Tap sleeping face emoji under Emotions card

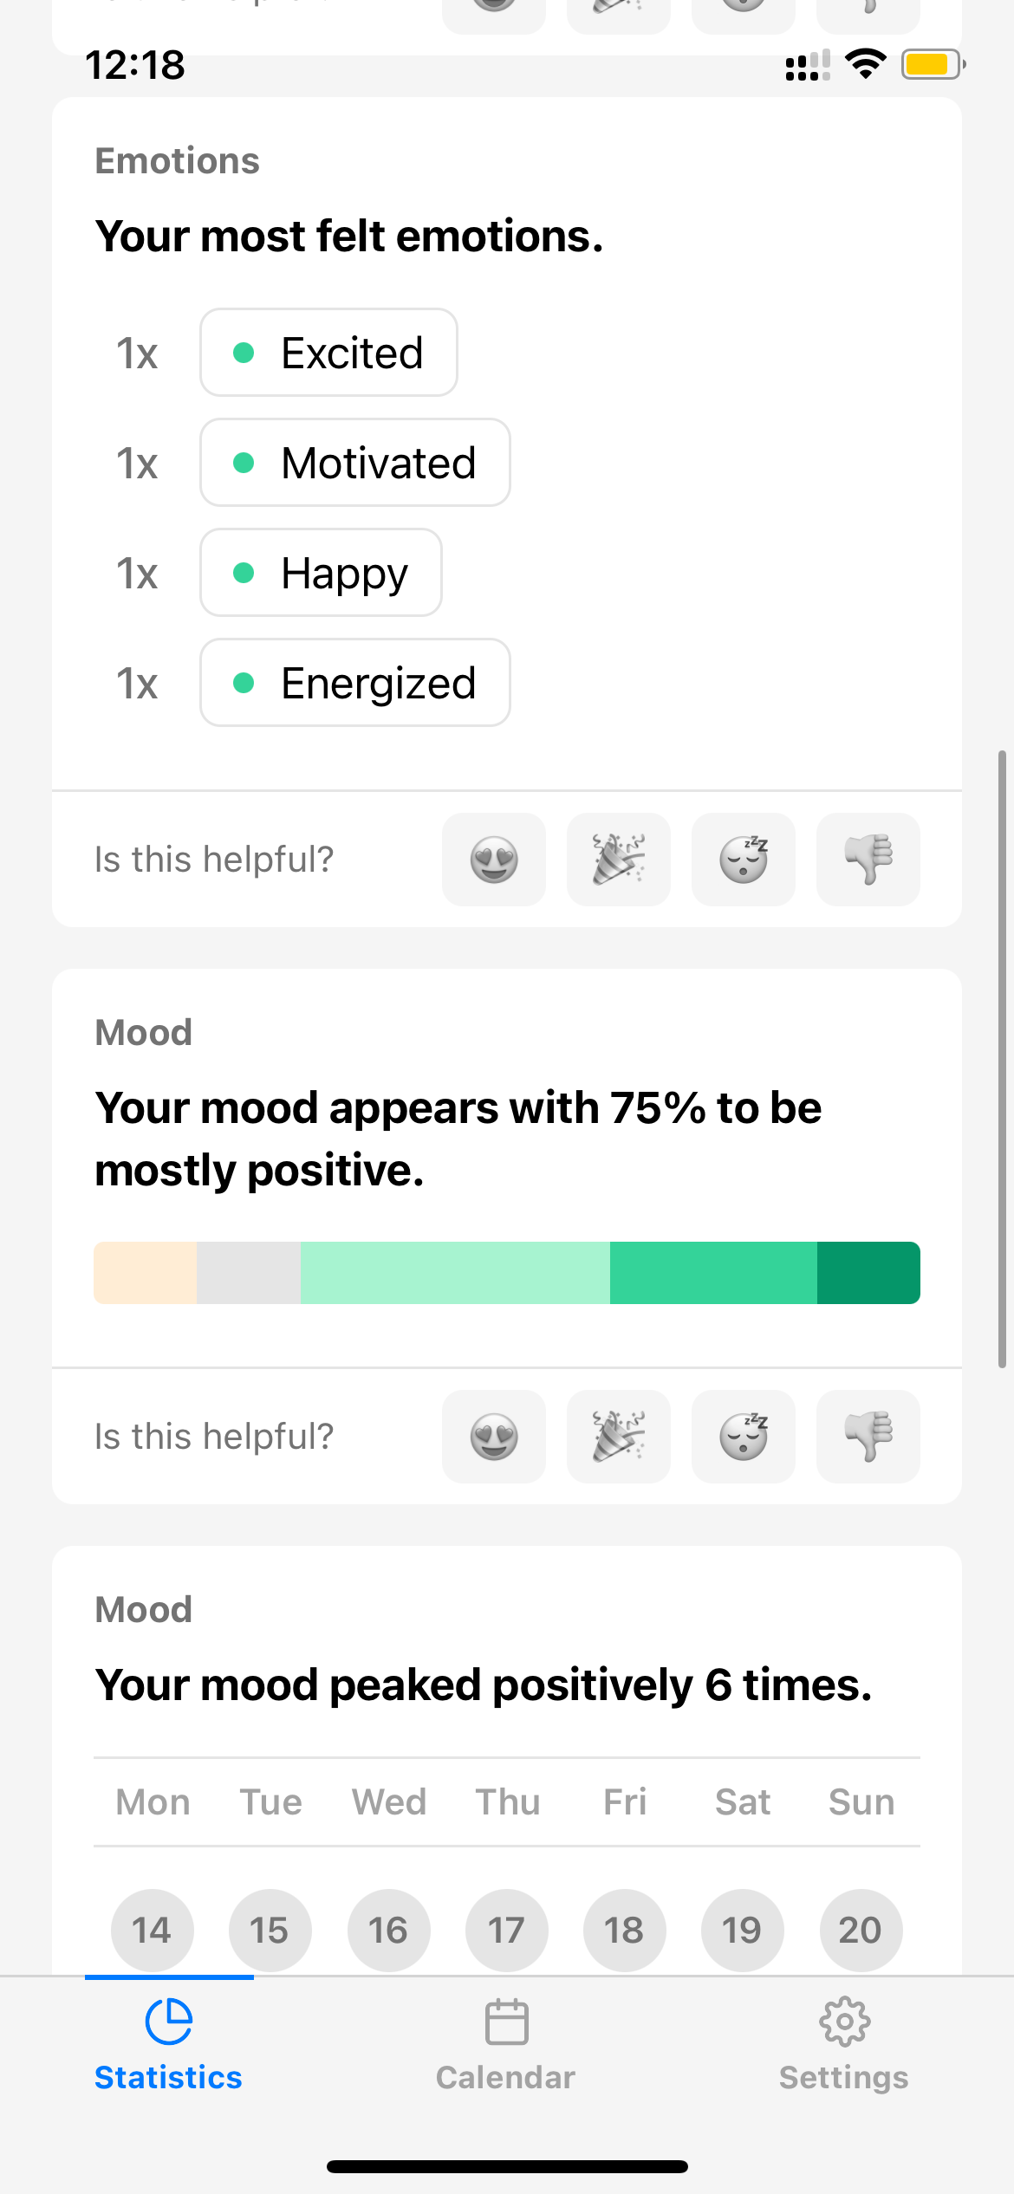(744, 860)
